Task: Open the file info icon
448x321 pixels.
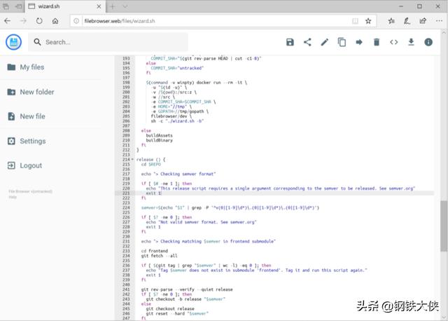Action: tap(428, 42)
